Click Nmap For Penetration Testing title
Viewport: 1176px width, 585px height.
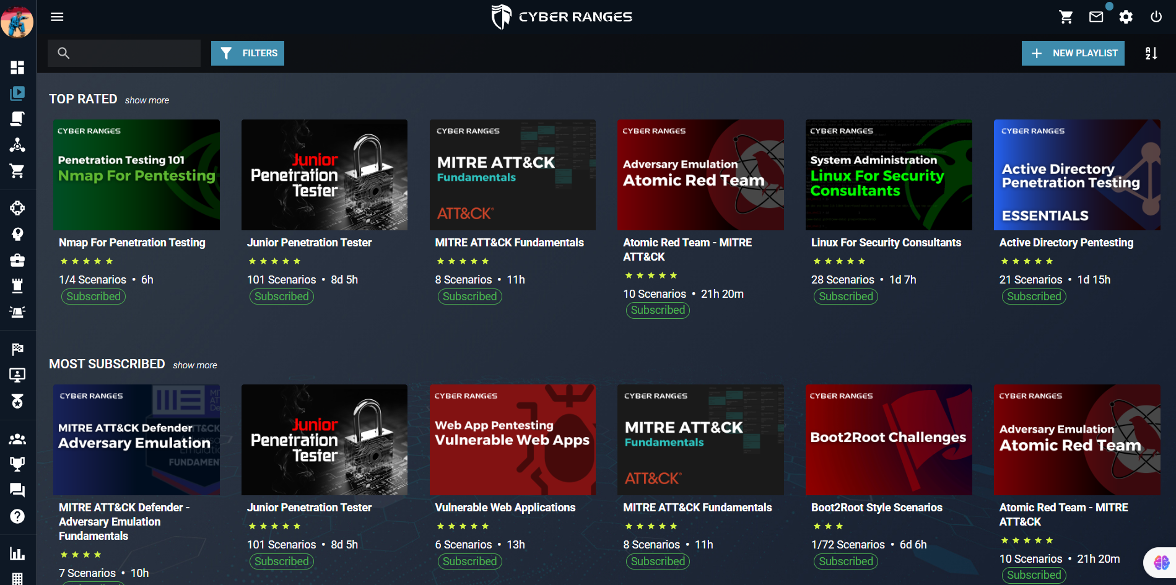[132, 243]
